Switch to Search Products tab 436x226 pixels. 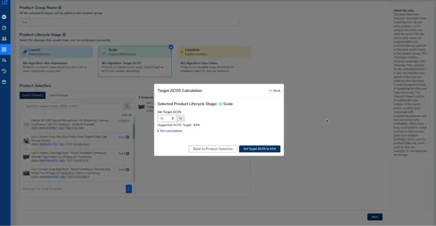click(32, 95)
